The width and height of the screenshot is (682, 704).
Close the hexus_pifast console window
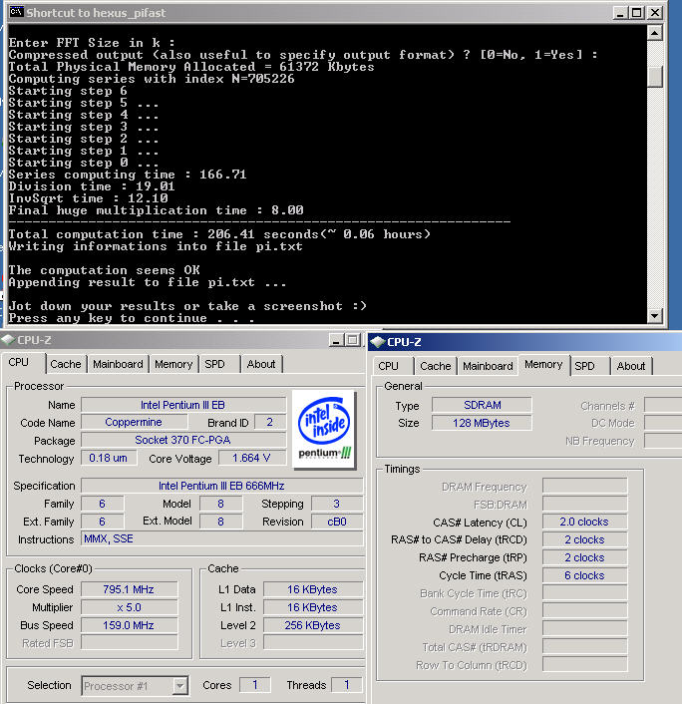tap(655, 13)
